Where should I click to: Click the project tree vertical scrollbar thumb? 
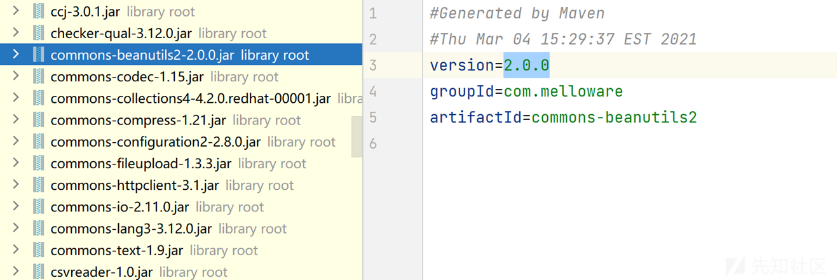coord(357,137)
